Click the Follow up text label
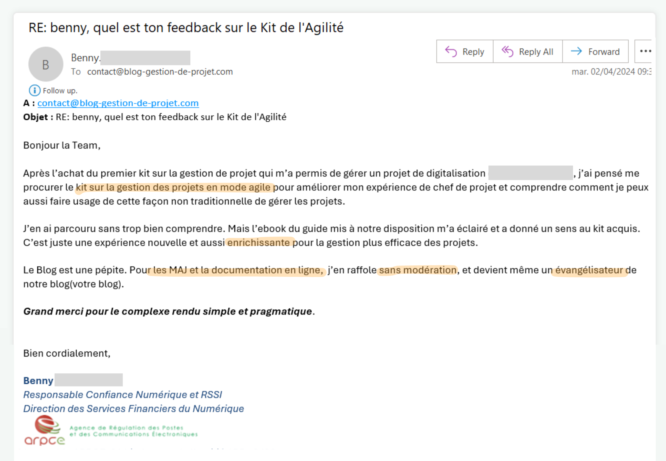666x461 pixels. (60, 91)
